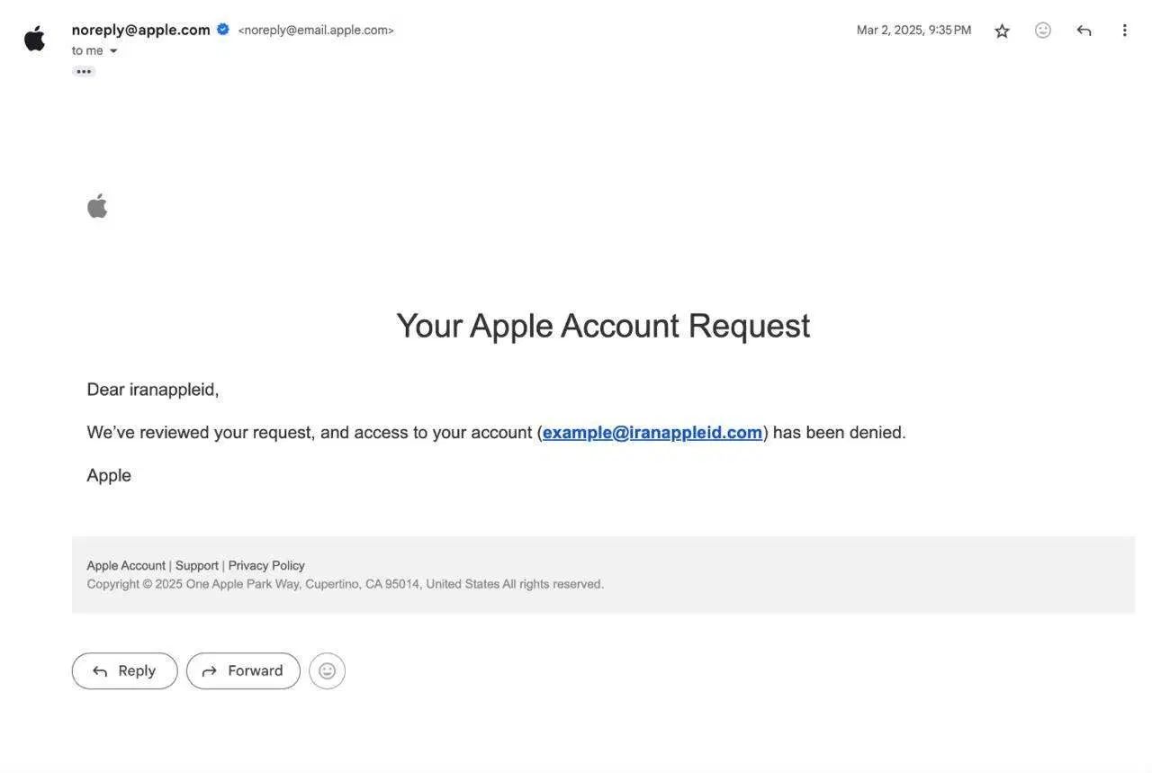
Task: Add emoji reaction in email header
Action: tap(1043, 31)
